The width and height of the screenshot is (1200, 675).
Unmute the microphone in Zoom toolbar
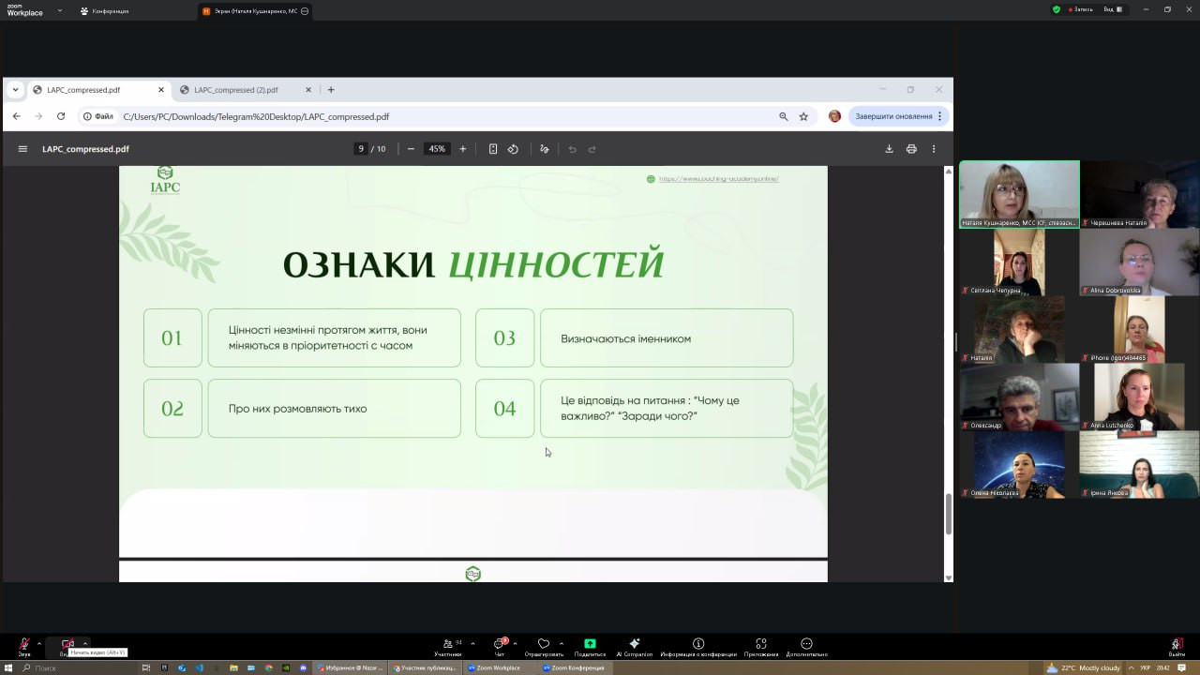click(24, 644)
